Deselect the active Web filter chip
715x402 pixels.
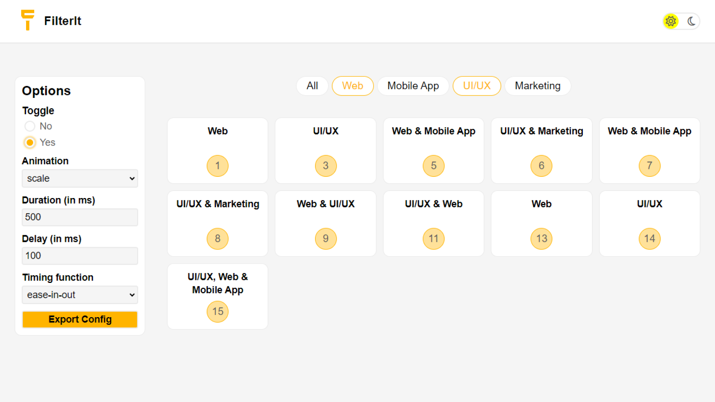(352, 86)
